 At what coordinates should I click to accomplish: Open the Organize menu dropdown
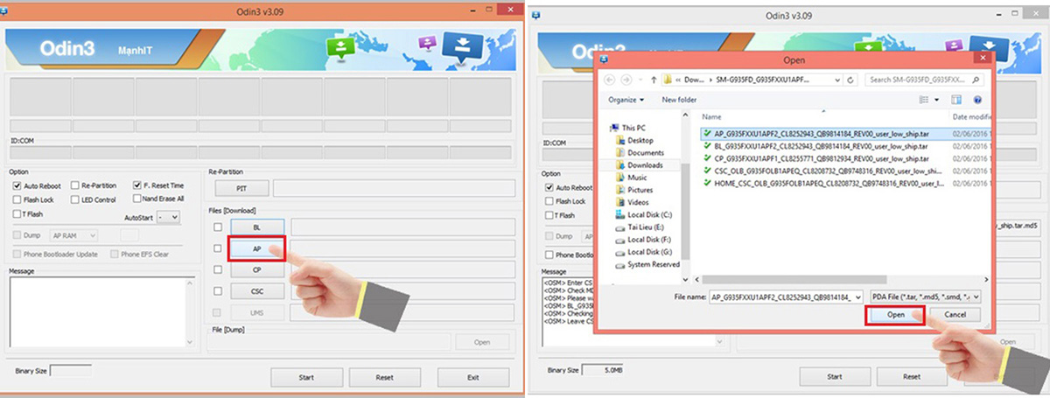click(x=626, y=100)
